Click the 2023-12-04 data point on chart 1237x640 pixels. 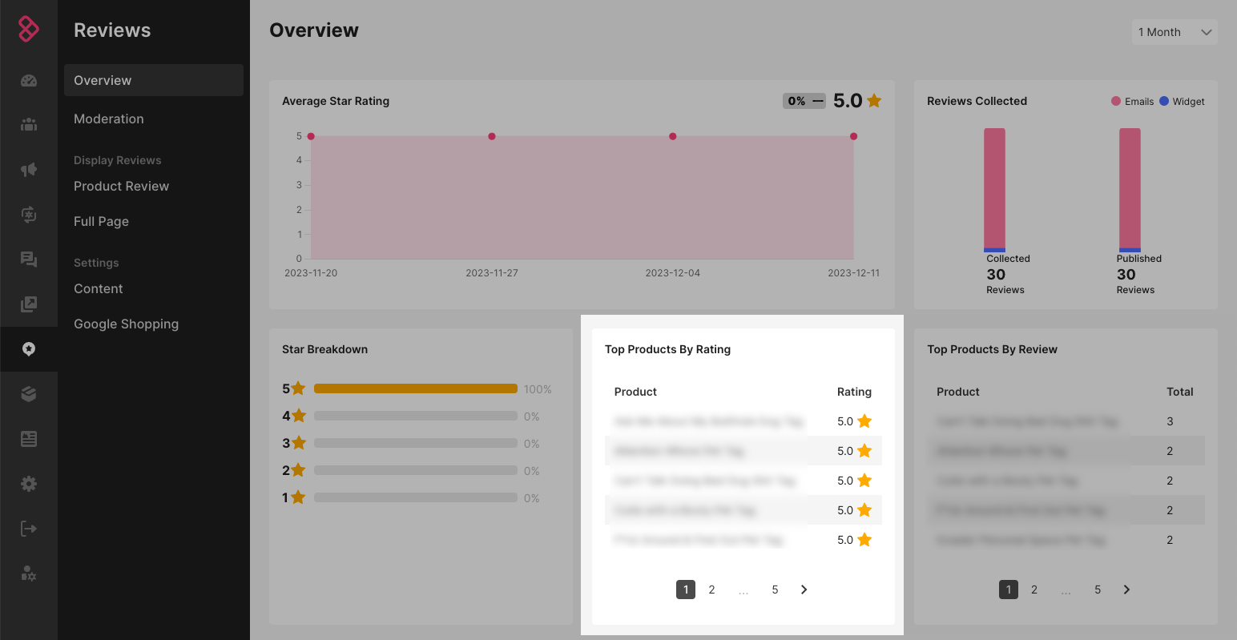672,136
